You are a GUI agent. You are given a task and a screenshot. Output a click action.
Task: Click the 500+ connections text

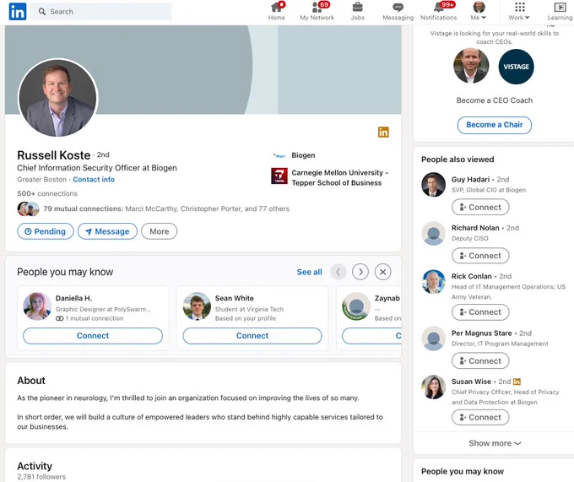47,193
